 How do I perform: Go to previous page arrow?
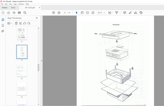click(x=54, y=13)
